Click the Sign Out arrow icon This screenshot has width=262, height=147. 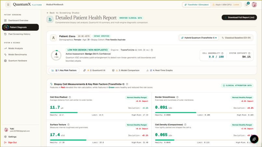(5, 142)
